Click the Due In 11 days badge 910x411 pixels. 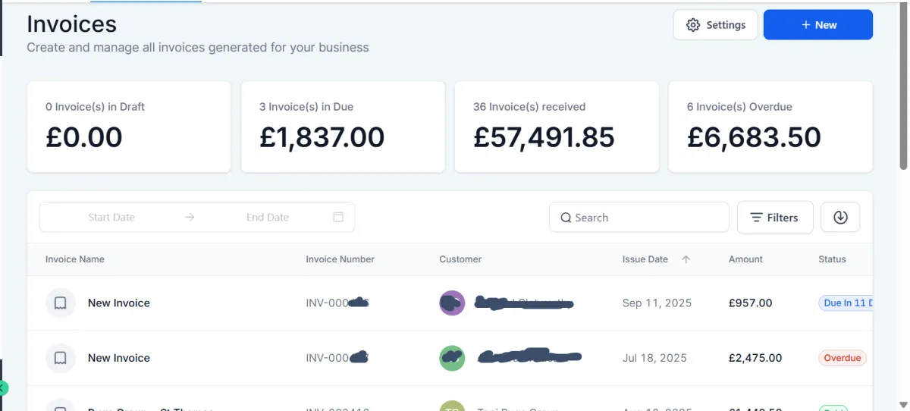pyautogui.click(x=846, y=303)
